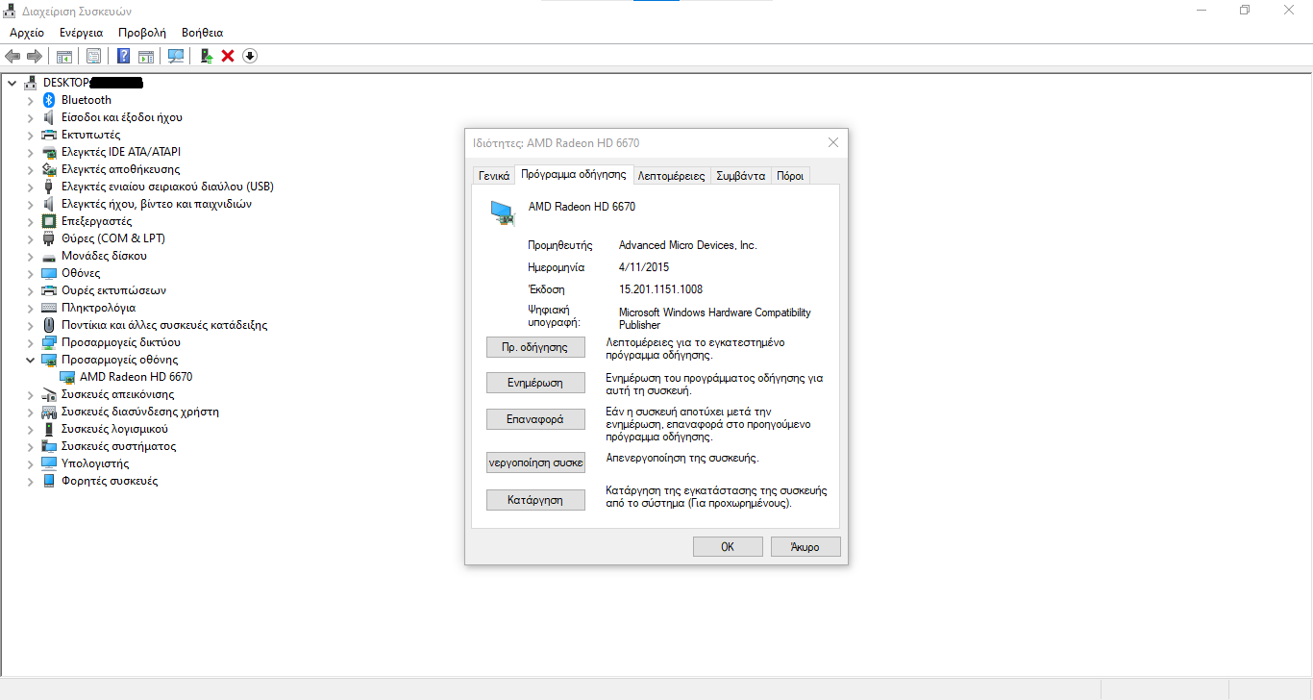Click the disk drive icon for Μονάδες δίσκου

49,256
